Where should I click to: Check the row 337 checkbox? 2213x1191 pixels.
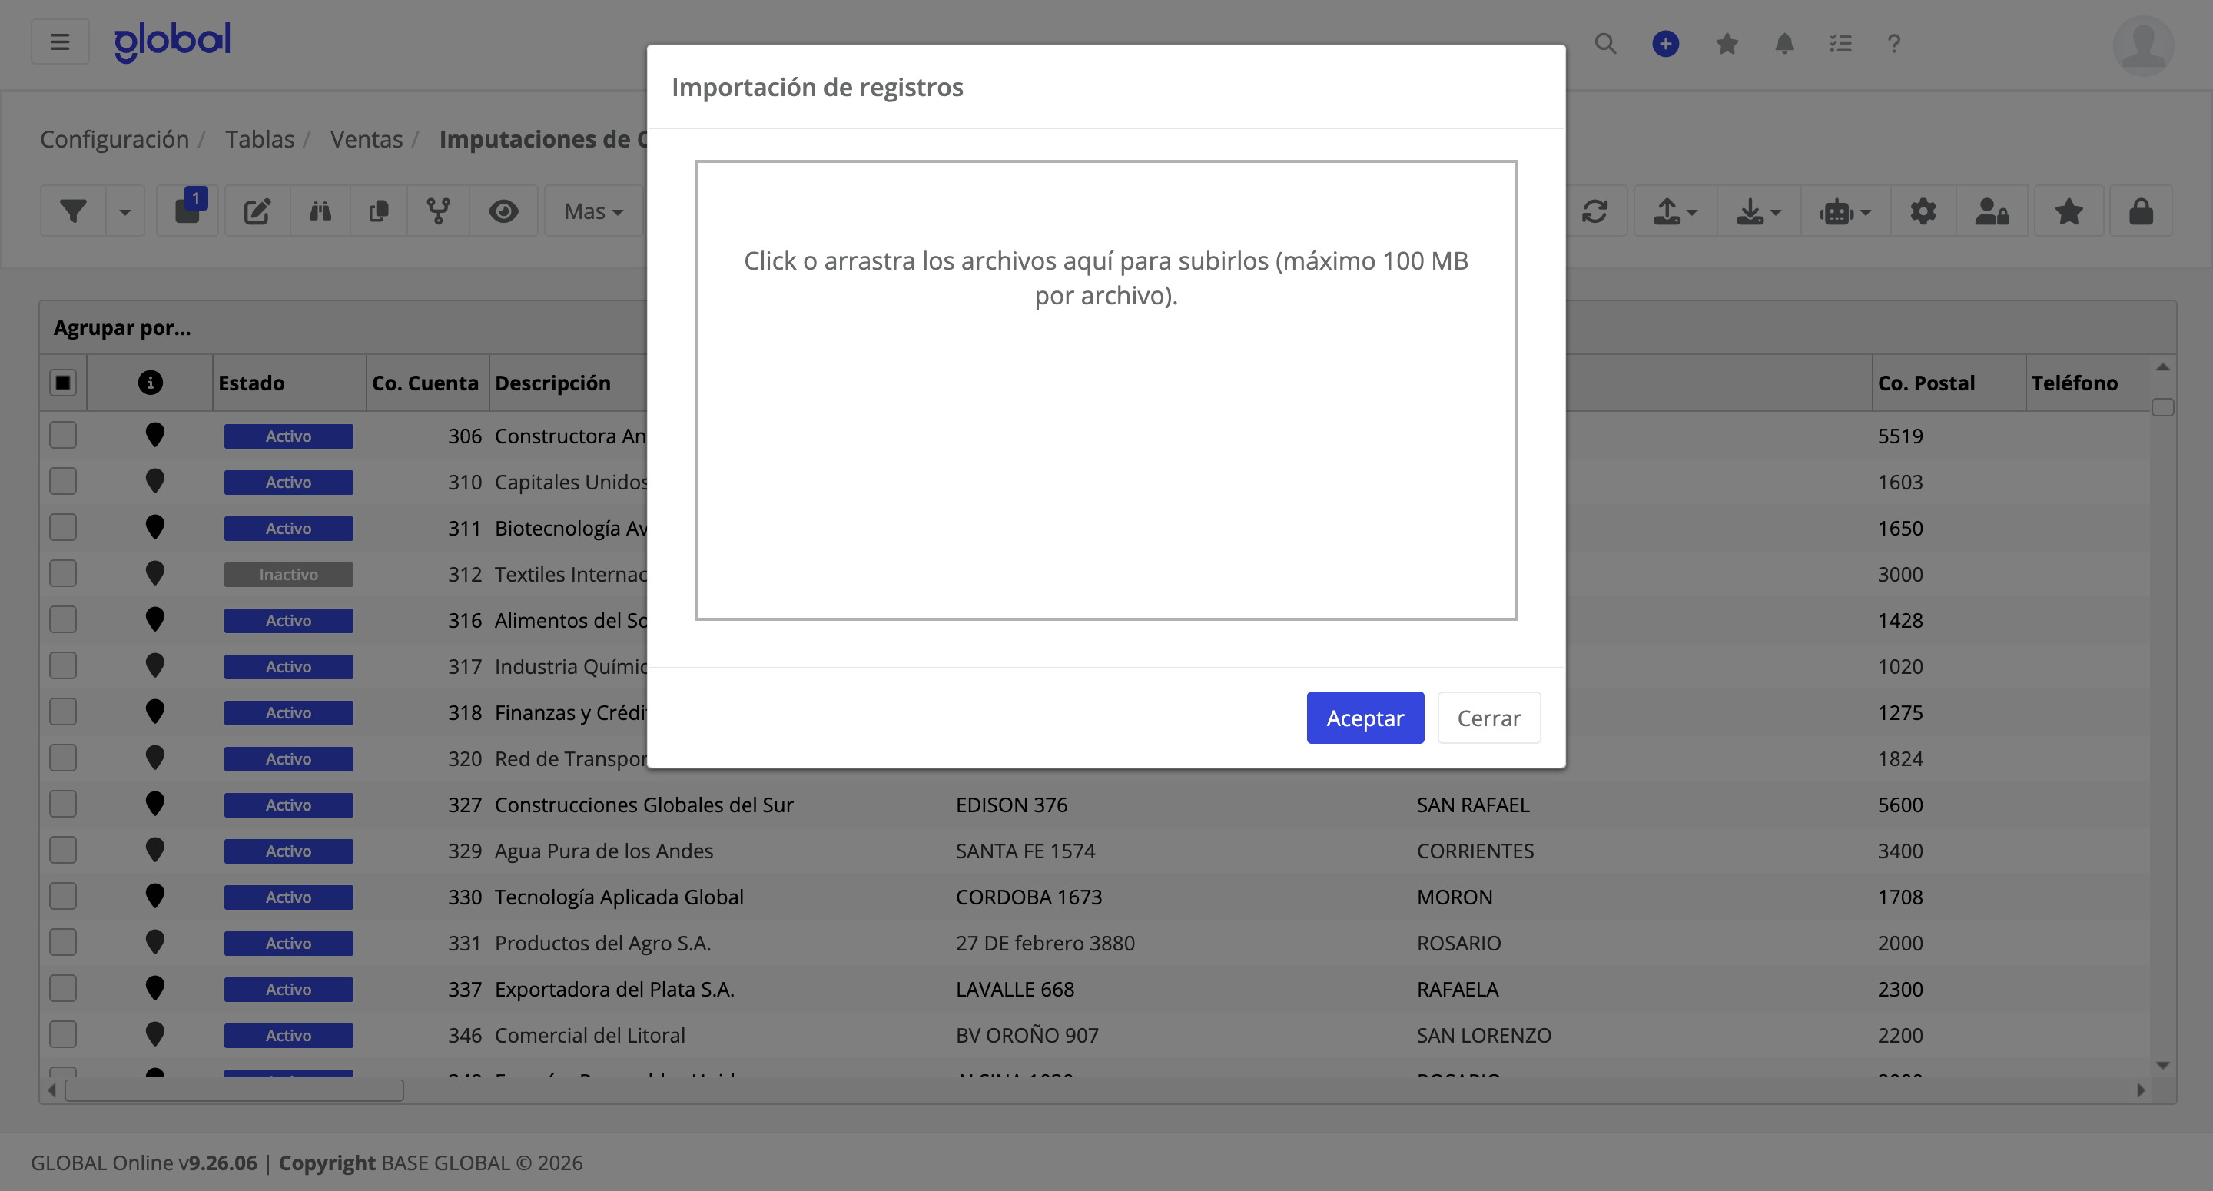coord(63,988)
